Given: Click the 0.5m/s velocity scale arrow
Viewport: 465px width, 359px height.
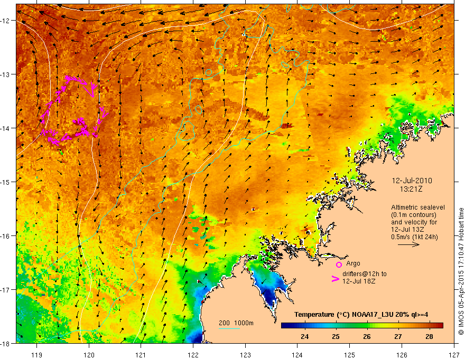Looking at the screenshot, I should pyautogui.click(x=408, y=244).
